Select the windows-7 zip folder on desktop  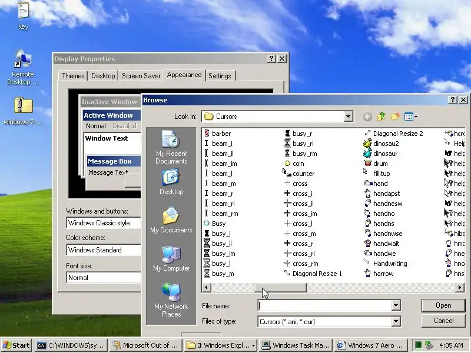[x=24, y=111]
